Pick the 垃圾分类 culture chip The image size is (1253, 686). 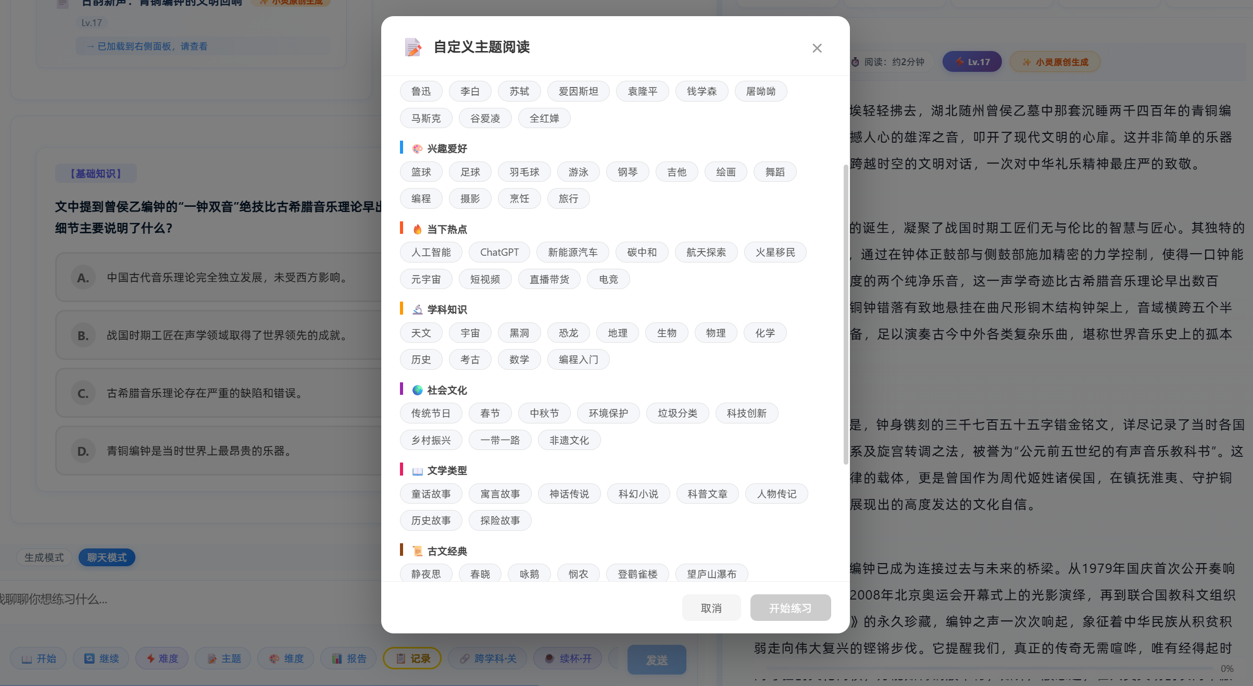pos(677,413)
